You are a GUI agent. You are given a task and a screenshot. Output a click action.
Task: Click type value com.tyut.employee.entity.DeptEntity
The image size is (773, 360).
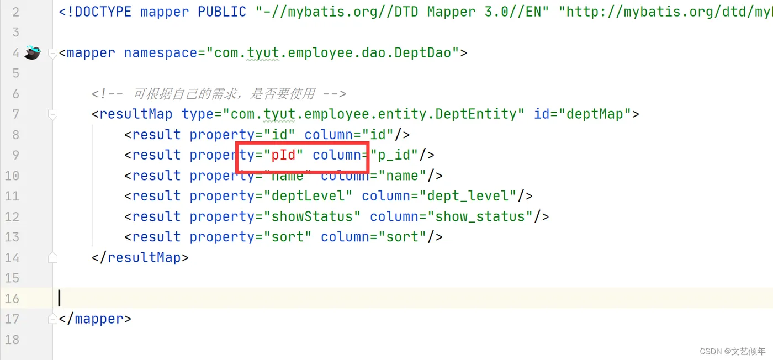373,114
